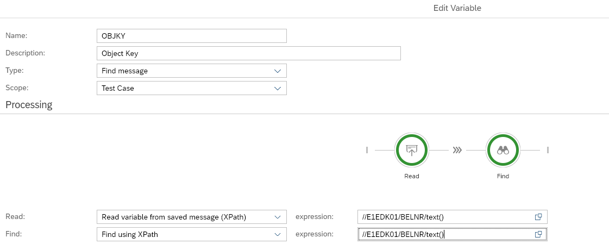Click the 'Find' label under the second node
This screenshot has height=250, width=609.
point(503,176)
